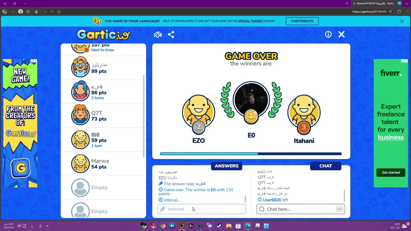This screenshot has width=411, height=231.
Task: Click the '2 turns' label under x_r4
Action: pyautogui.click(x=97, y=98)
